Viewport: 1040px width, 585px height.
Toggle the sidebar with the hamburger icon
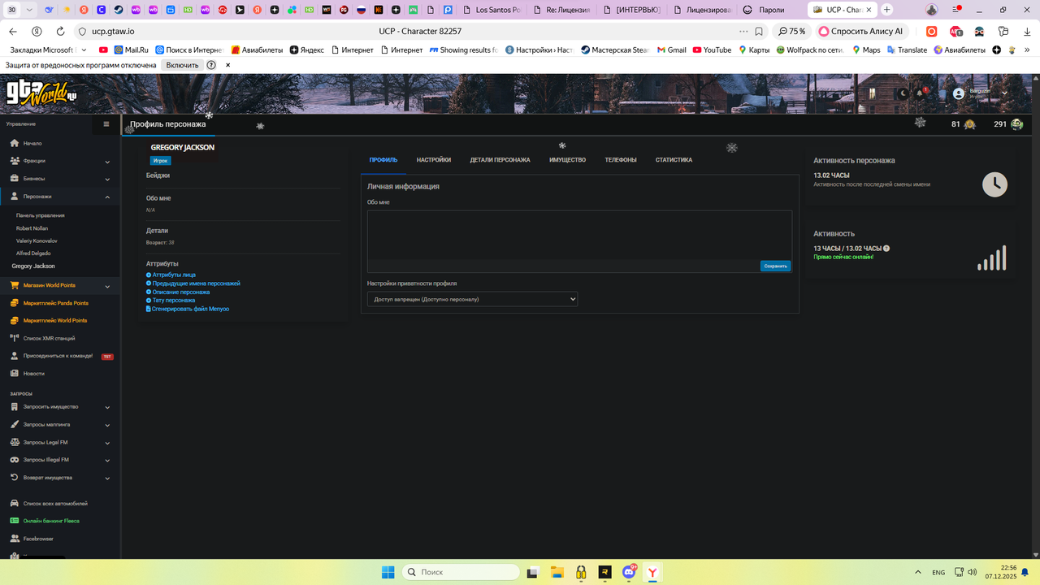(106, 124)
